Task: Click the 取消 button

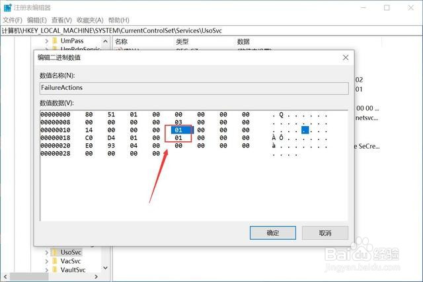Action: [x=325, y=232]
